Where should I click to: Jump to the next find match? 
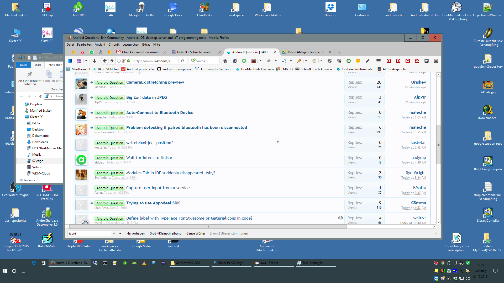coord(120,233)
